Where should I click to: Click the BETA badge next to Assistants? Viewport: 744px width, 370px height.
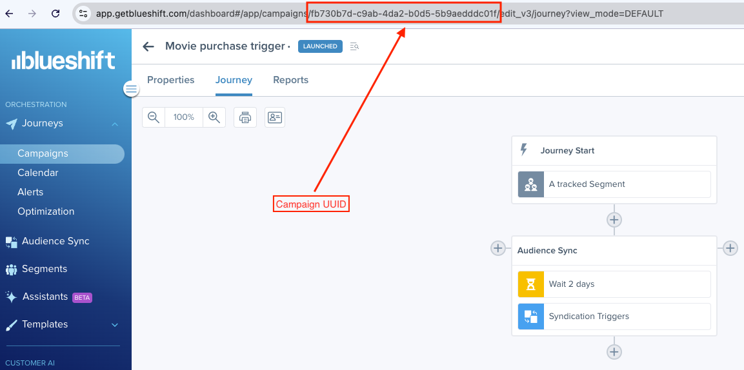click(x=82, y=298)
